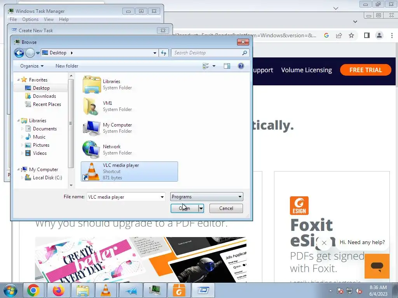Click the Google icon in Chrome address bar
The height and width of the screenshot is (298, 398).
(x=326, y=35)
